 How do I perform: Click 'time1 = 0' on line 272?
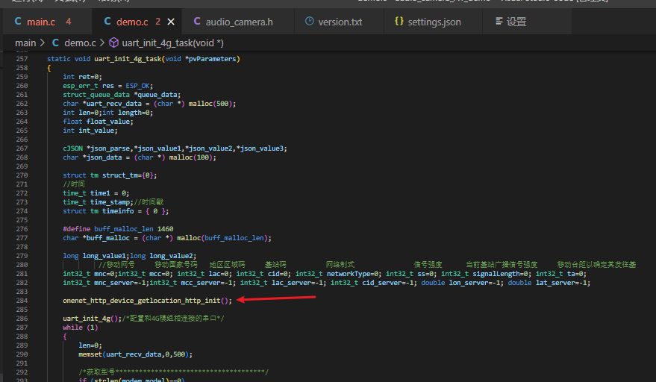click(x=108, y=193)
